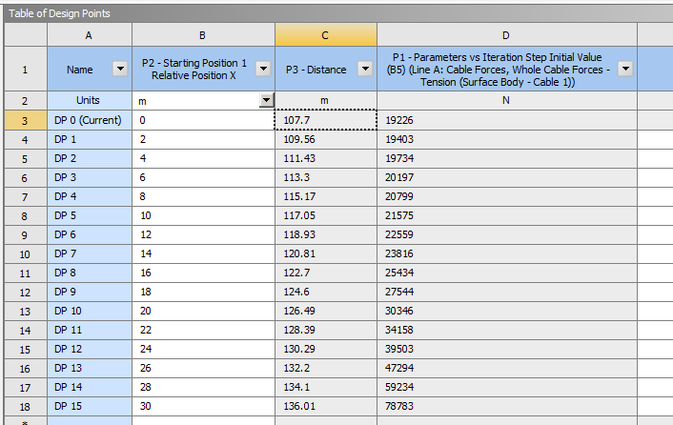
Task: Click the DP 15 name cell
Action: pos(90,407)
